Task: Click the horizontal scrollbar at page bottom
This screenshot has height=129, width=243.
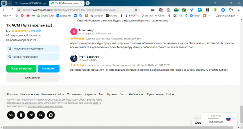Action: pos(118,127)
